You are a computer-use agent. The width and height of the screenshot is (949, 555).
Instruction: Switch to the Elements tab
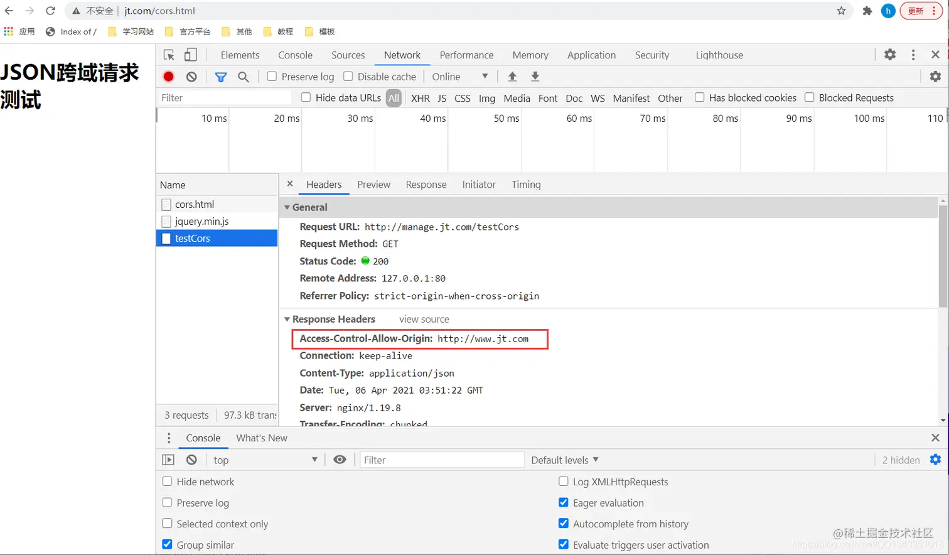coord(240,55)
